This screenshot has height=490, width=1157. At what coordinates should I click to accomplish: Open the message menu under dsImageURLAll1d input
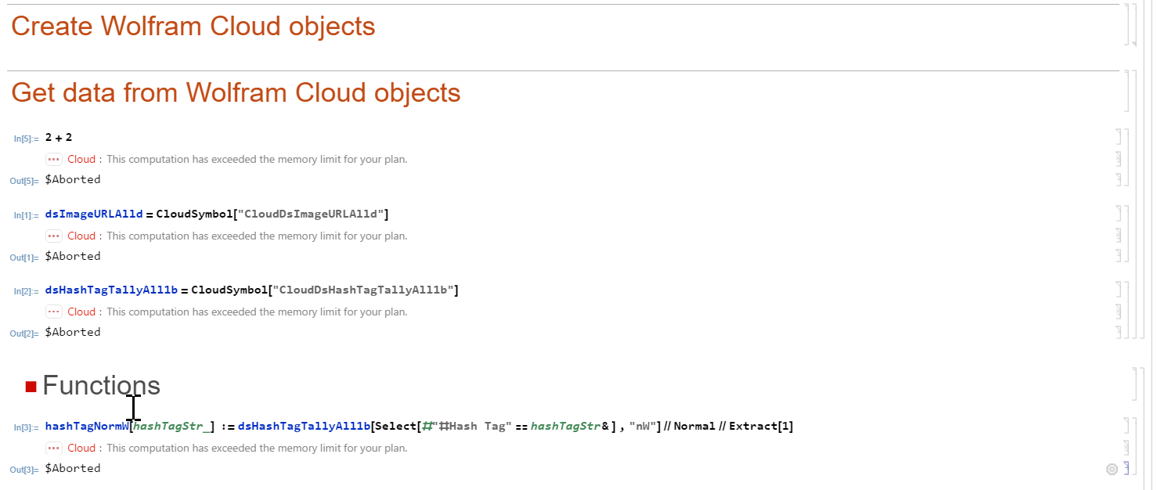pyautogui.click(x=54, y=236)
